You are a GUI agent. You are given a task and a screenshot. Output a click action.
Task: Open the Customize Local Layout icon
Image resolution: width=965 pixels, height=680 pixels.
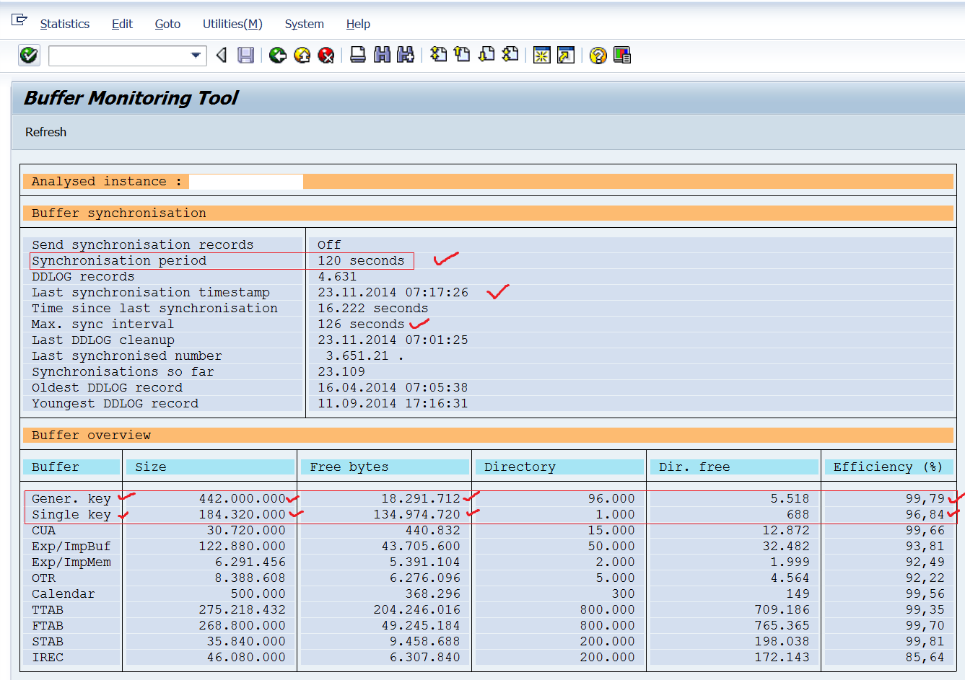click(x=621, y=55)
